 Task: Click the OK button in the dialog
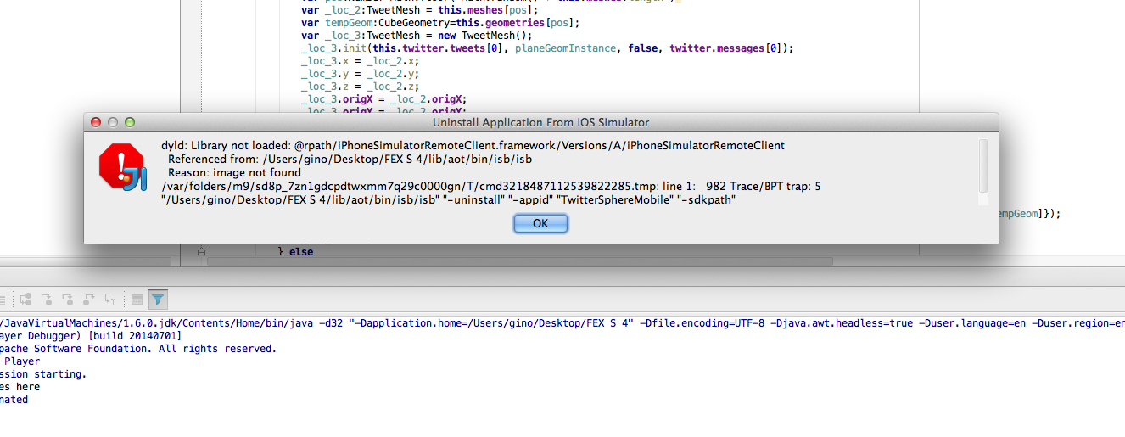(540, 223)
